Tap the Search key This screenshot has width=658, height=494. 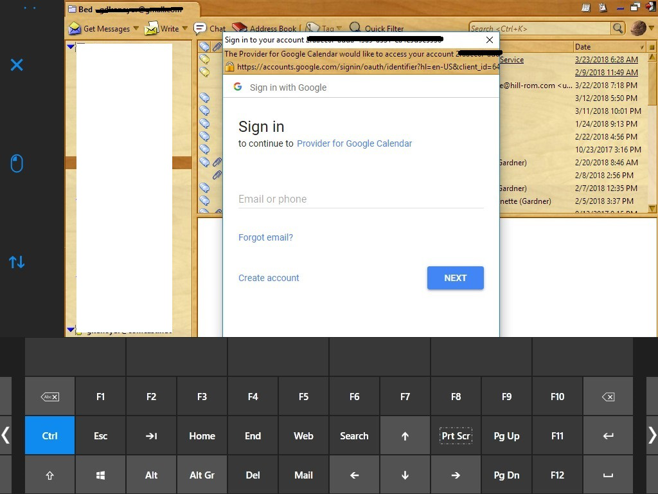point(354,435)
